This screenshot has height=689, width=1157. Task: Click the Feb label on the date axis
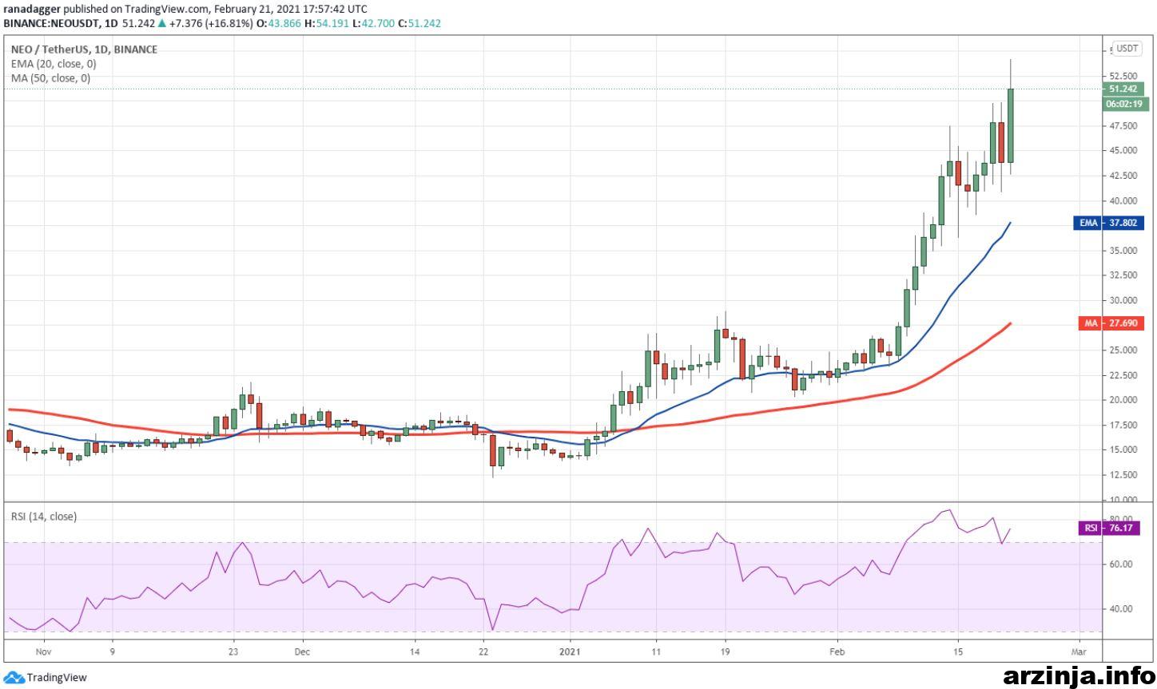[838, 651]
